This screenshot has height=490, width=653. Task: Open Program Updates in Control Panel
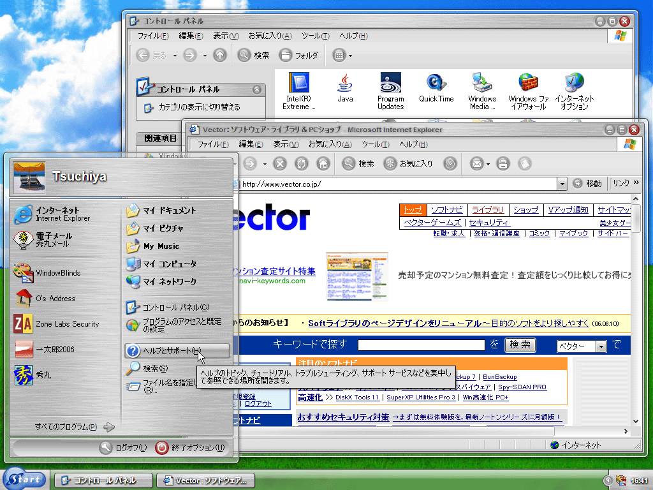[x=391, y=91]
